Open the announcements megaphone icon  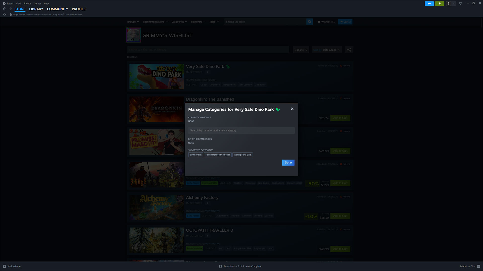429,4
